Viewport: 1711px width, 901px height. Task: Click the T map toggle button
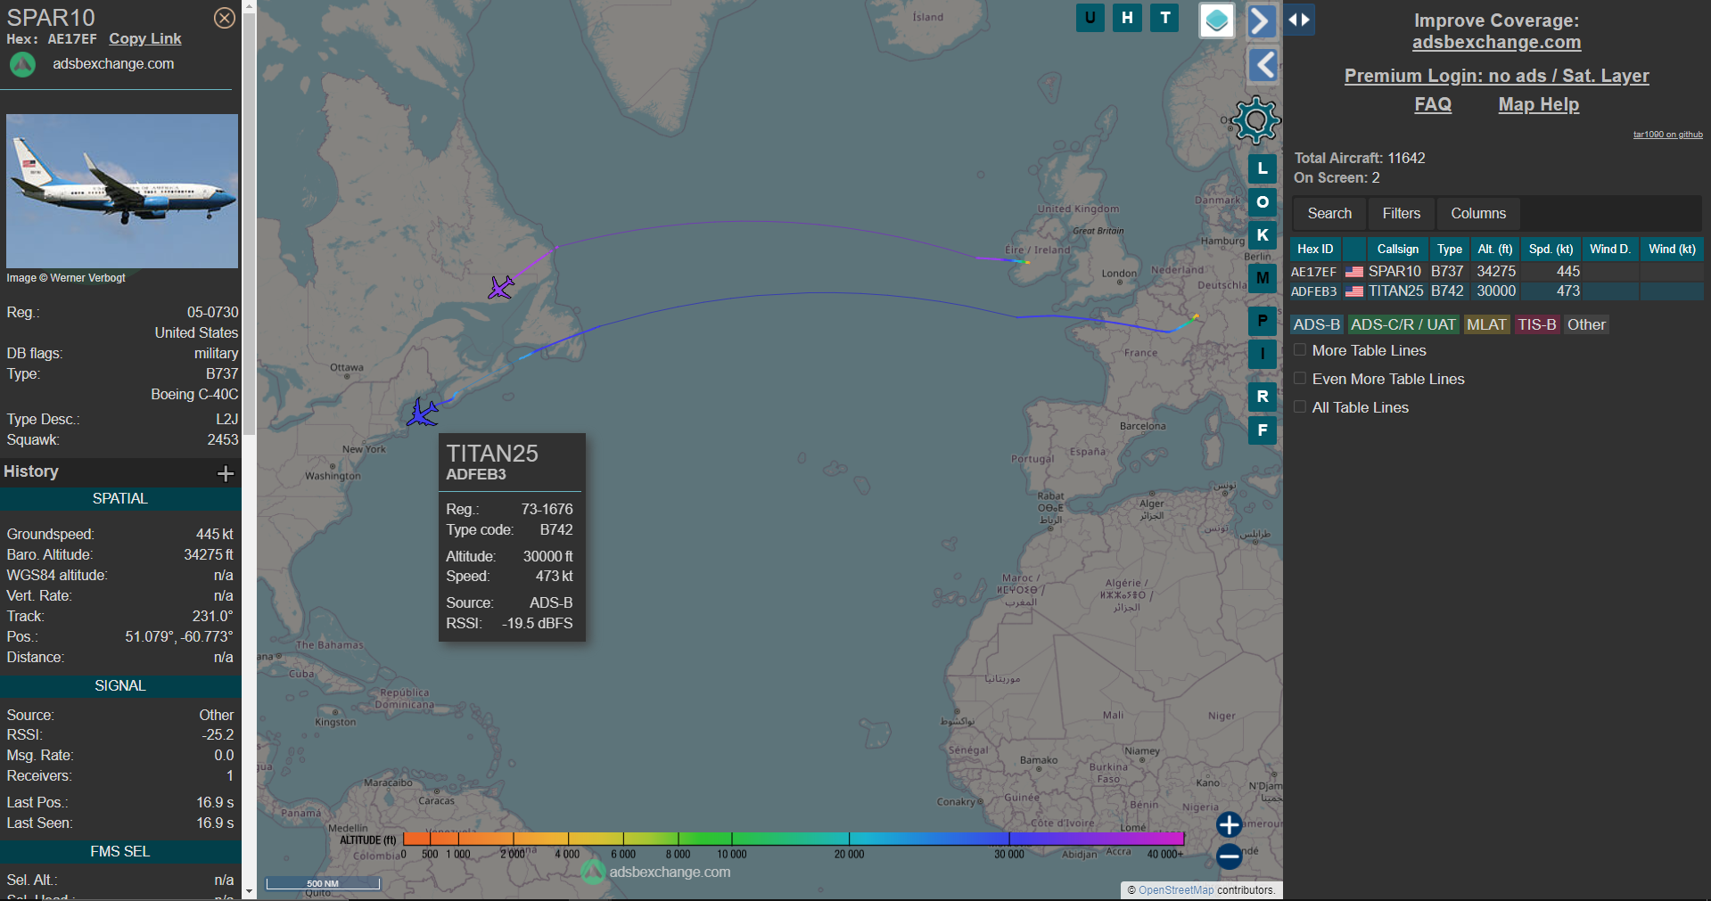pyautogui.click(x=1164, y=18)
